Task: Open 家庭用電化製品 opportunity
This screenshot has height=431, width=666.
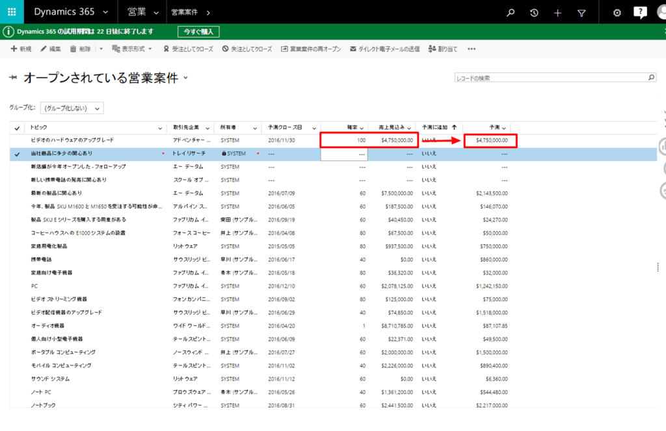Action: [x=49, y=246]
